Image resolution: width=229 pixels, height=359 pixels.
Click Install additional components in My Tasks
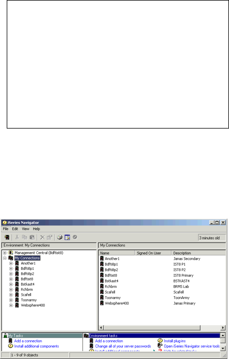[x=37, y=346]
